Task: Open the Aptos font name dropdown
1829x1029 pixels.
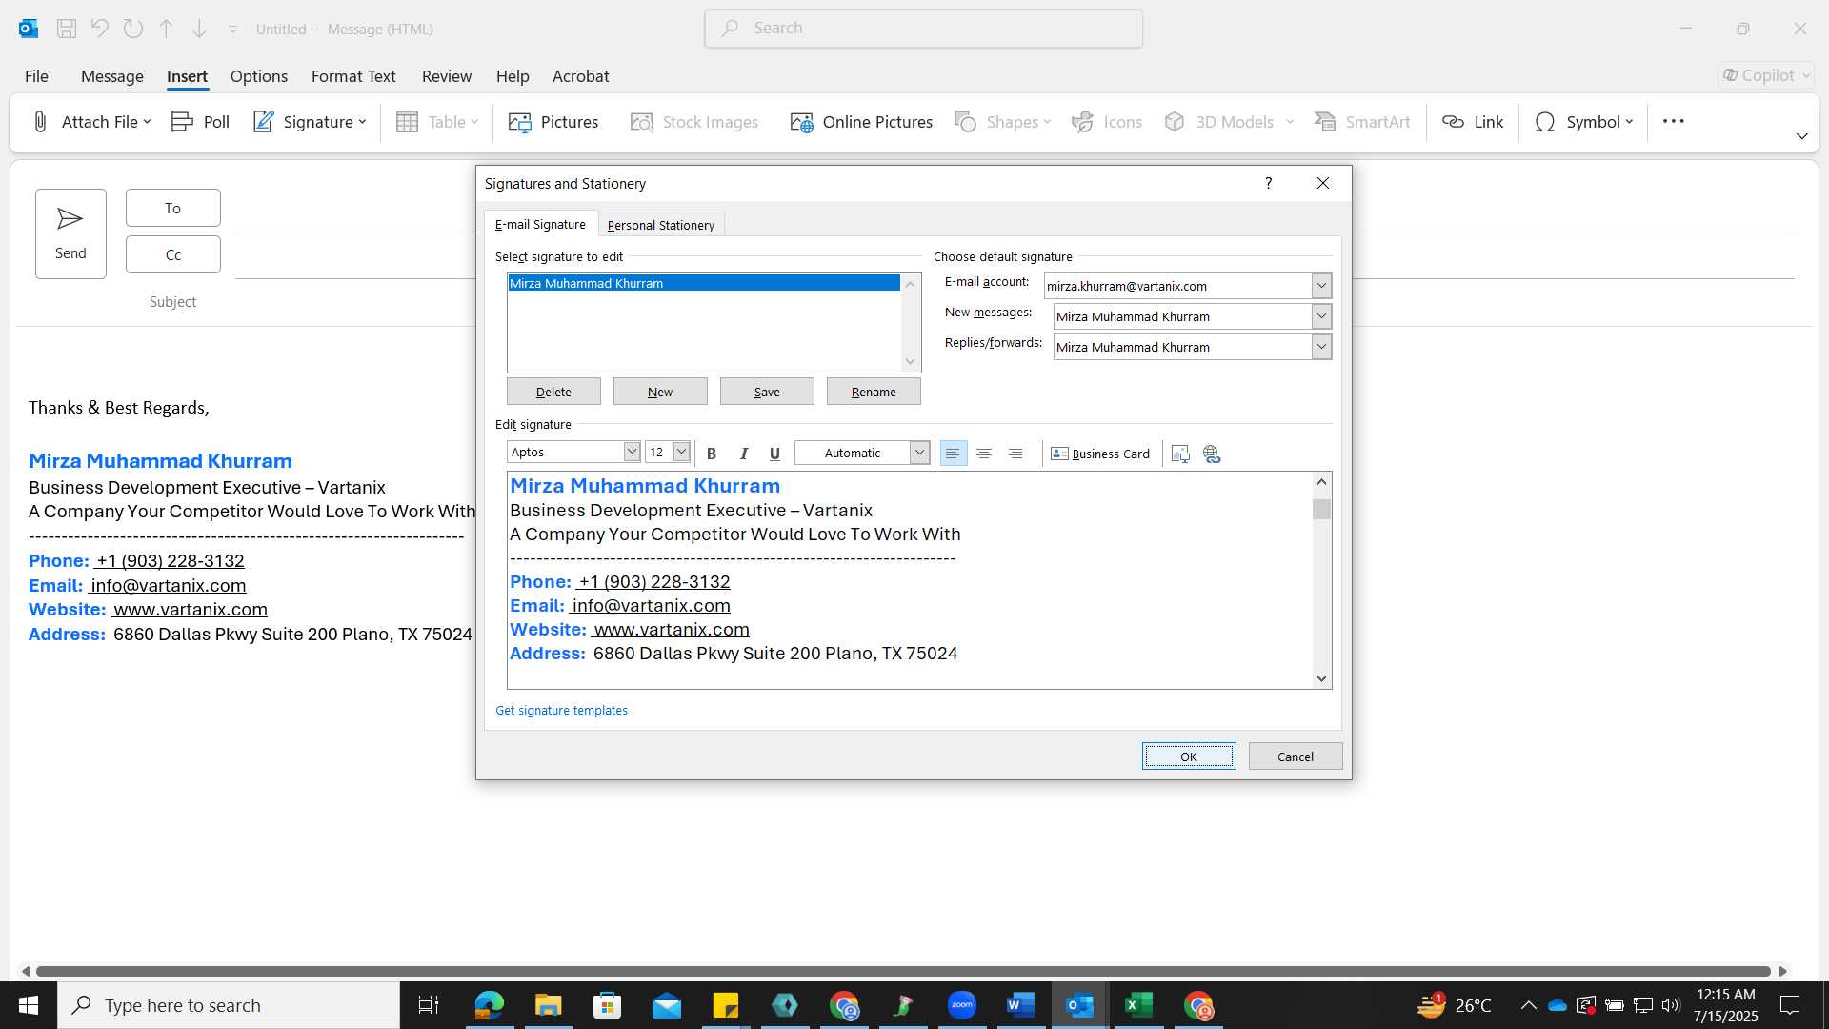Action: click(632, 452)
